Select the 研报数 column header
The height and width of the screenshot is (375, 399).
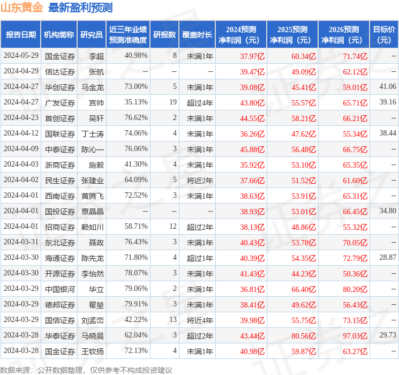pos(164,35)
